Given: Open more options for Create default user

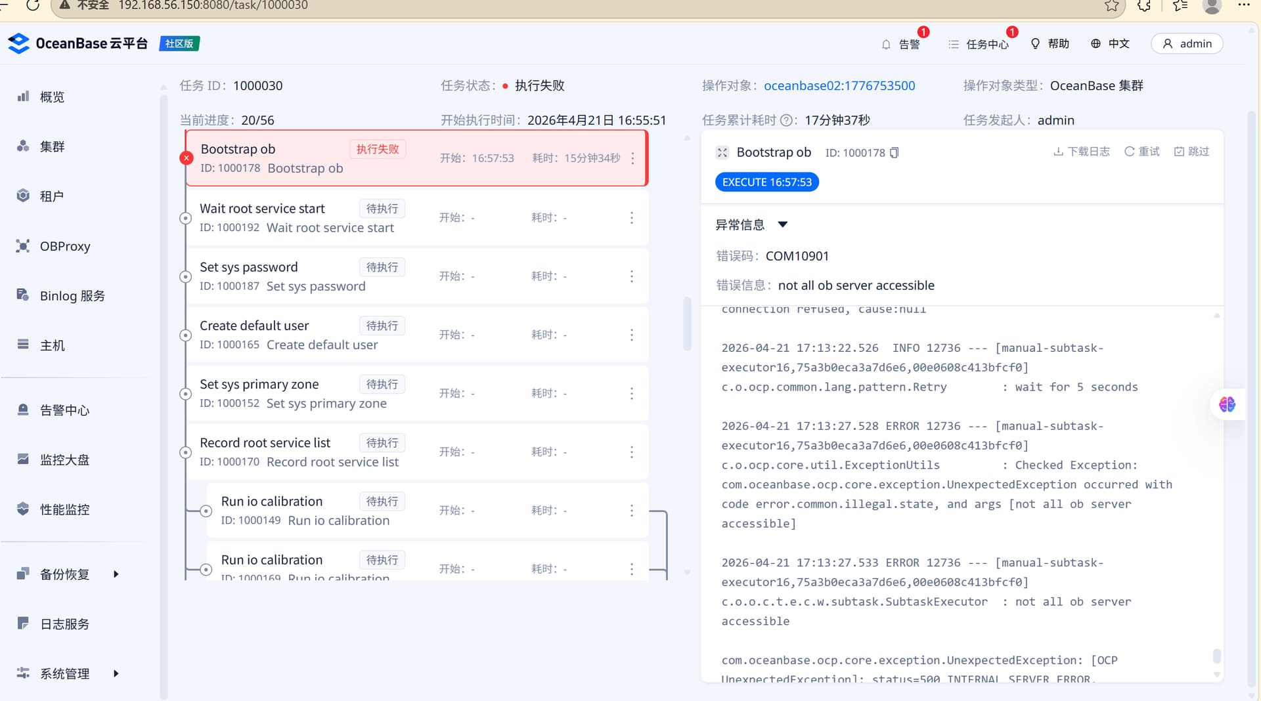Looking at the screenshot, I should (632, 335).
